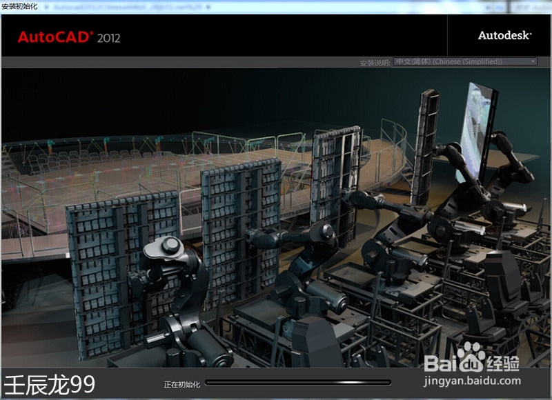Viewport: 552px width, 400px height.
Task: Click the 安装初始化 window title
Action: (19, 6)
